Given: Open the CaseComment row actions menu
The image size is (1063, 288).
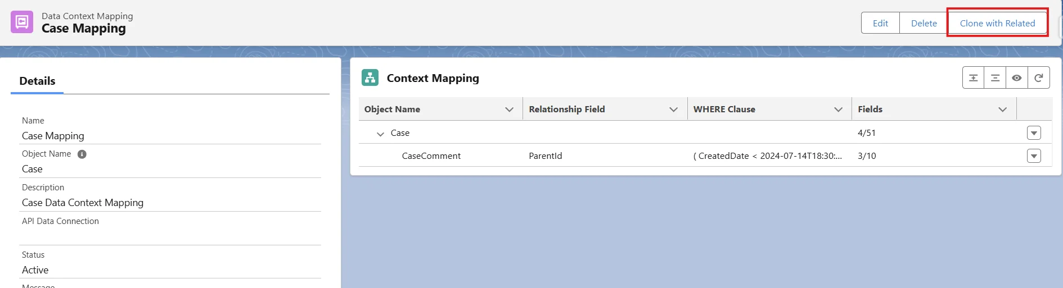Looking at the screenshot, I should tap(1034, 156).
